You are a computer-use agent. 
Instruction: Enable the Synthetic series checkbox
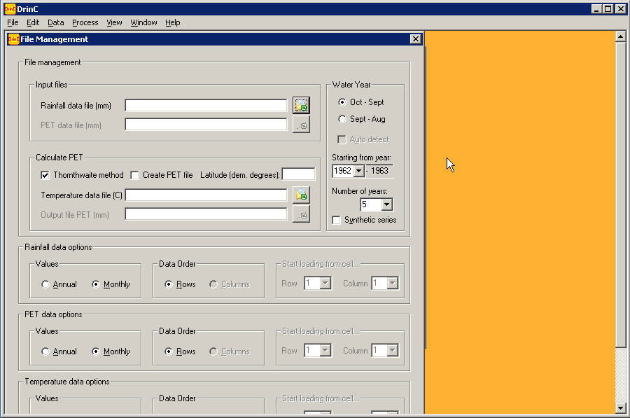pos(337,220)
